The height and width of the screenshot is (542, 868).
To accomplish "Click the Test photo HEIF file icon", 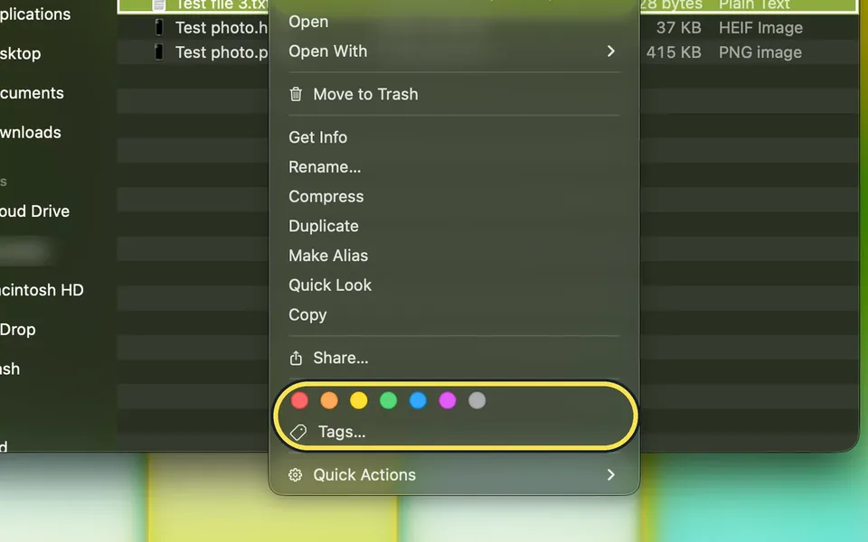I will (x=159, y=27).
